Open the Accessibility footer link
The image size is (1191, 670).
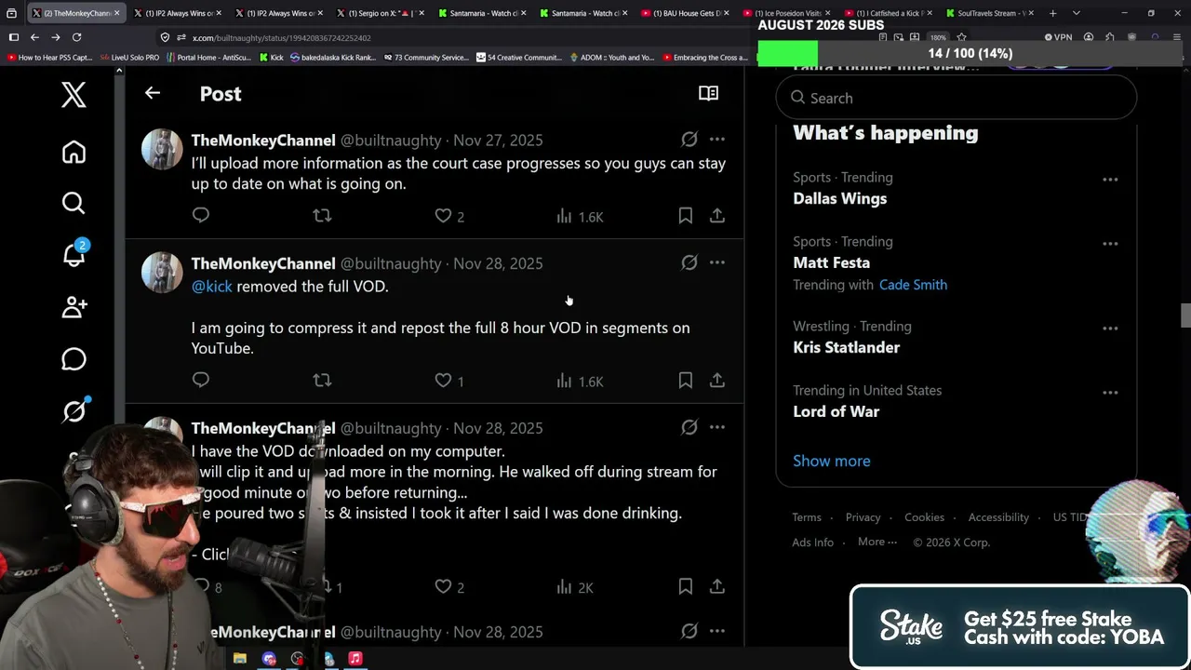pos(998,517)
